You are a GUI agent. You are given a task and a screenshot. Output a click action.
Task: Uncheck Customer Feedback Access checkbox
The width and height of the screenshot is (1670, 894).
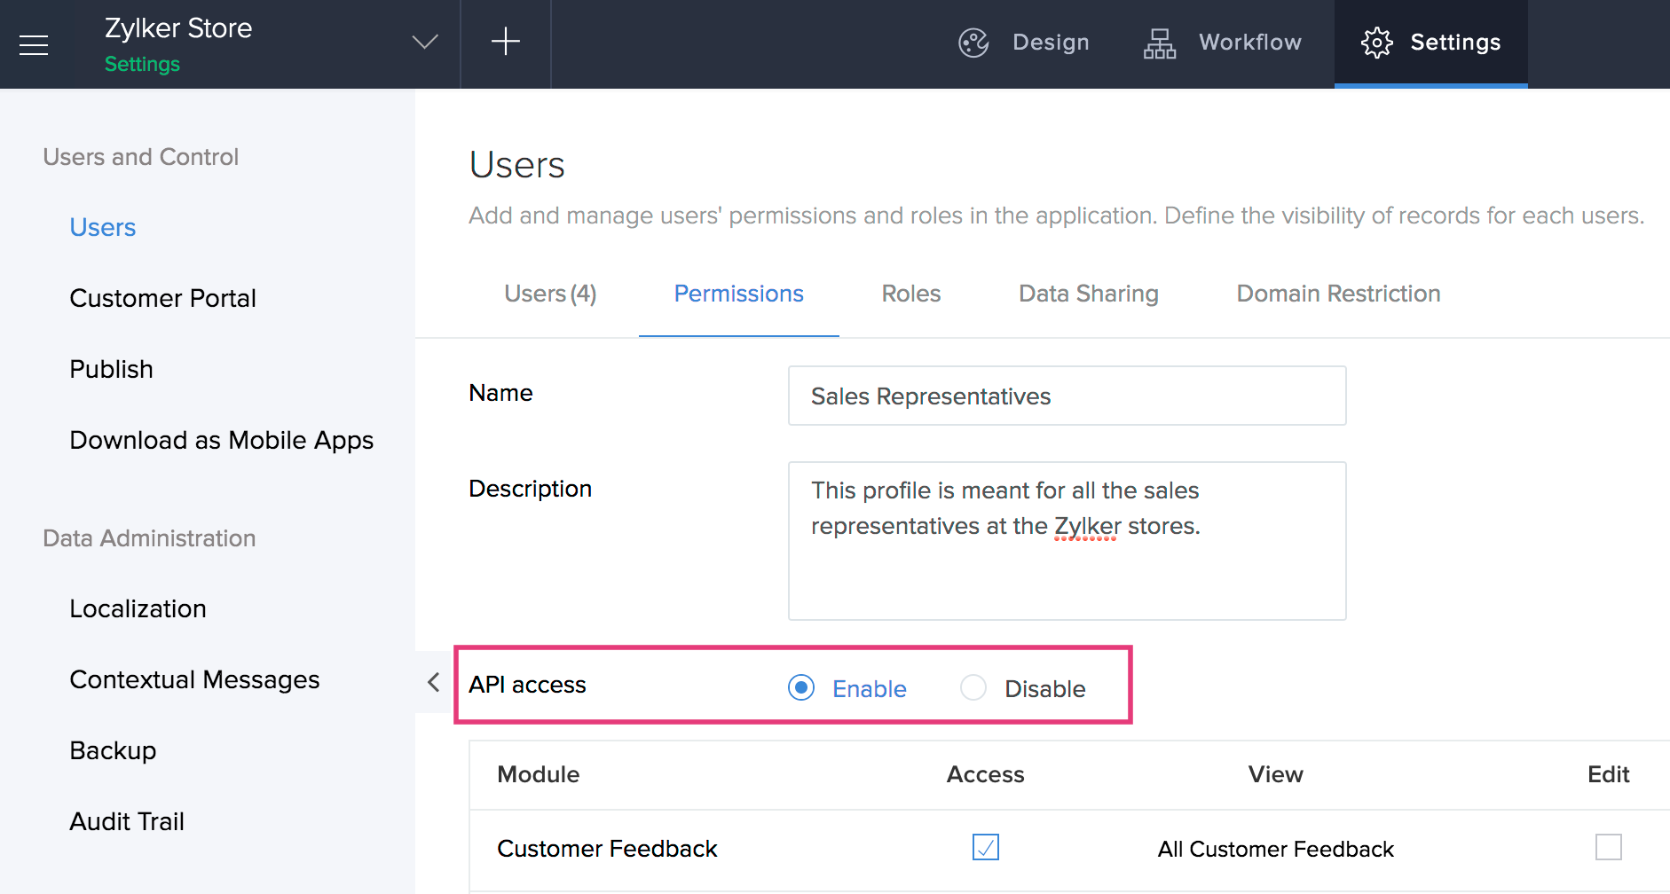pyautogui.click(x=985, y=847)
